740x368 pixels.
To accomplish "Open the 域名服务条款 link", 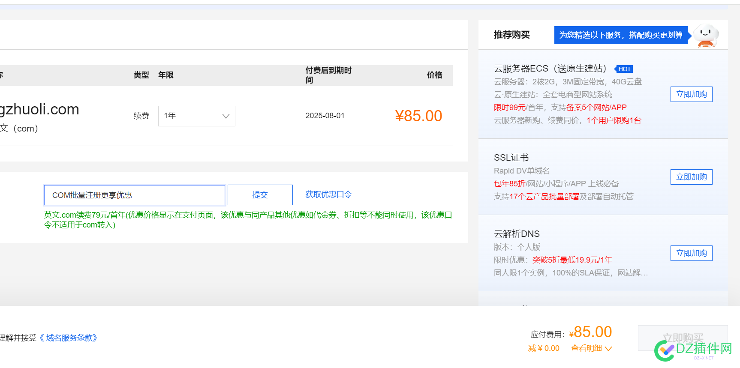I will (69, 338).
